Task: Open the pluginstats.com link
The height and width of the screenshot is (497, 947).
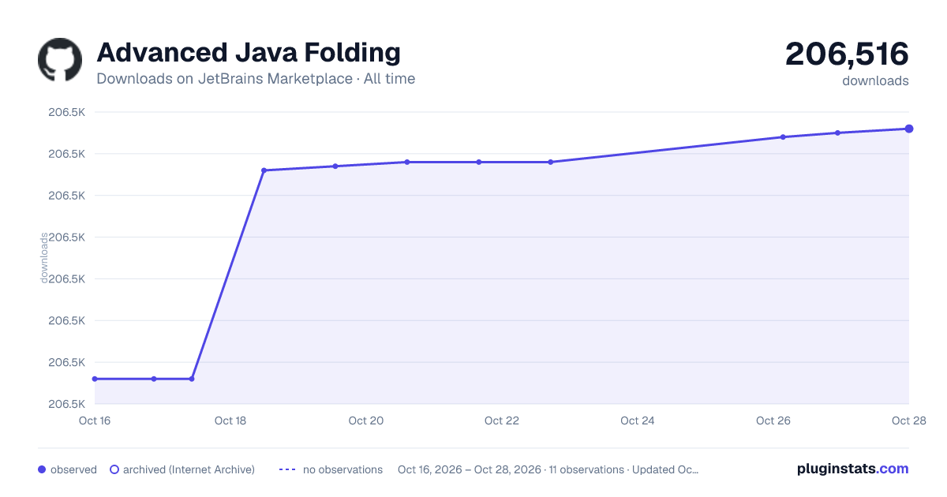Action: (x=853, y=469)
